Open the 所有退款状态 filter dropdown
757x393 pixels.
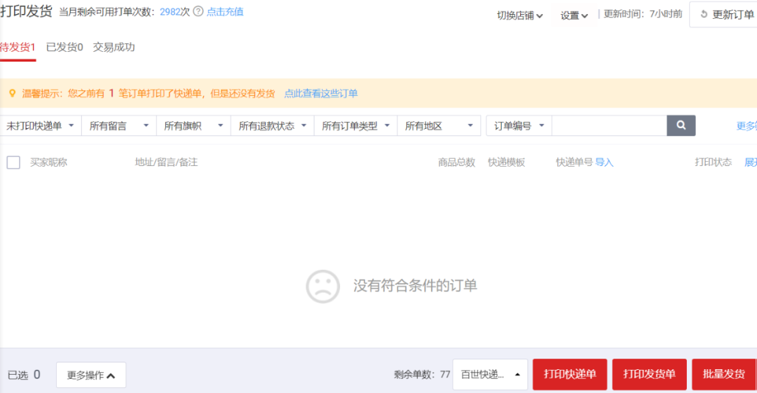click(272, 126)
